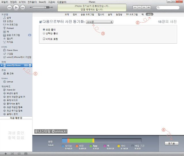Click the 동기화 sync button
The height and width of the screenshot is (156, 184).
point(172,143)
